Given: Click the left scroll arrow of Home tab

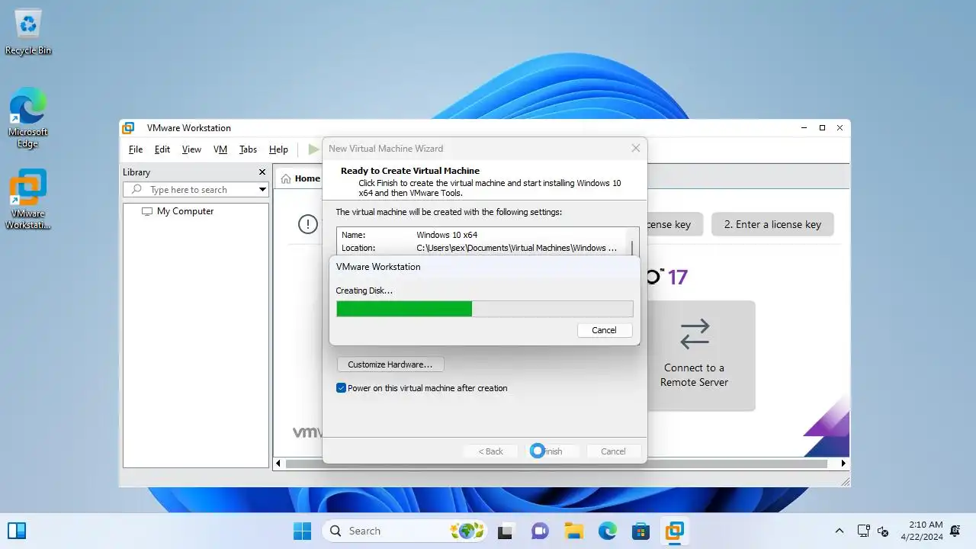Looking at the screenshot, I should coord(278,463).
